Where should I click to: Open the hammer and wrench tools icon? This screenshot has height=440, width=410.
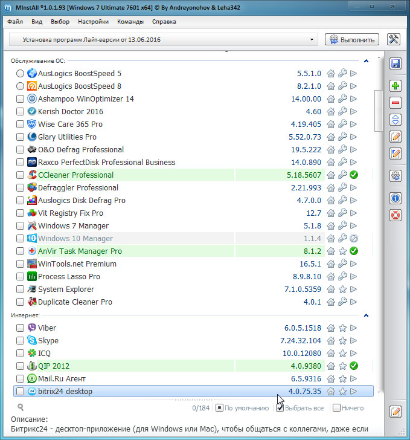[x=394, y=39]
